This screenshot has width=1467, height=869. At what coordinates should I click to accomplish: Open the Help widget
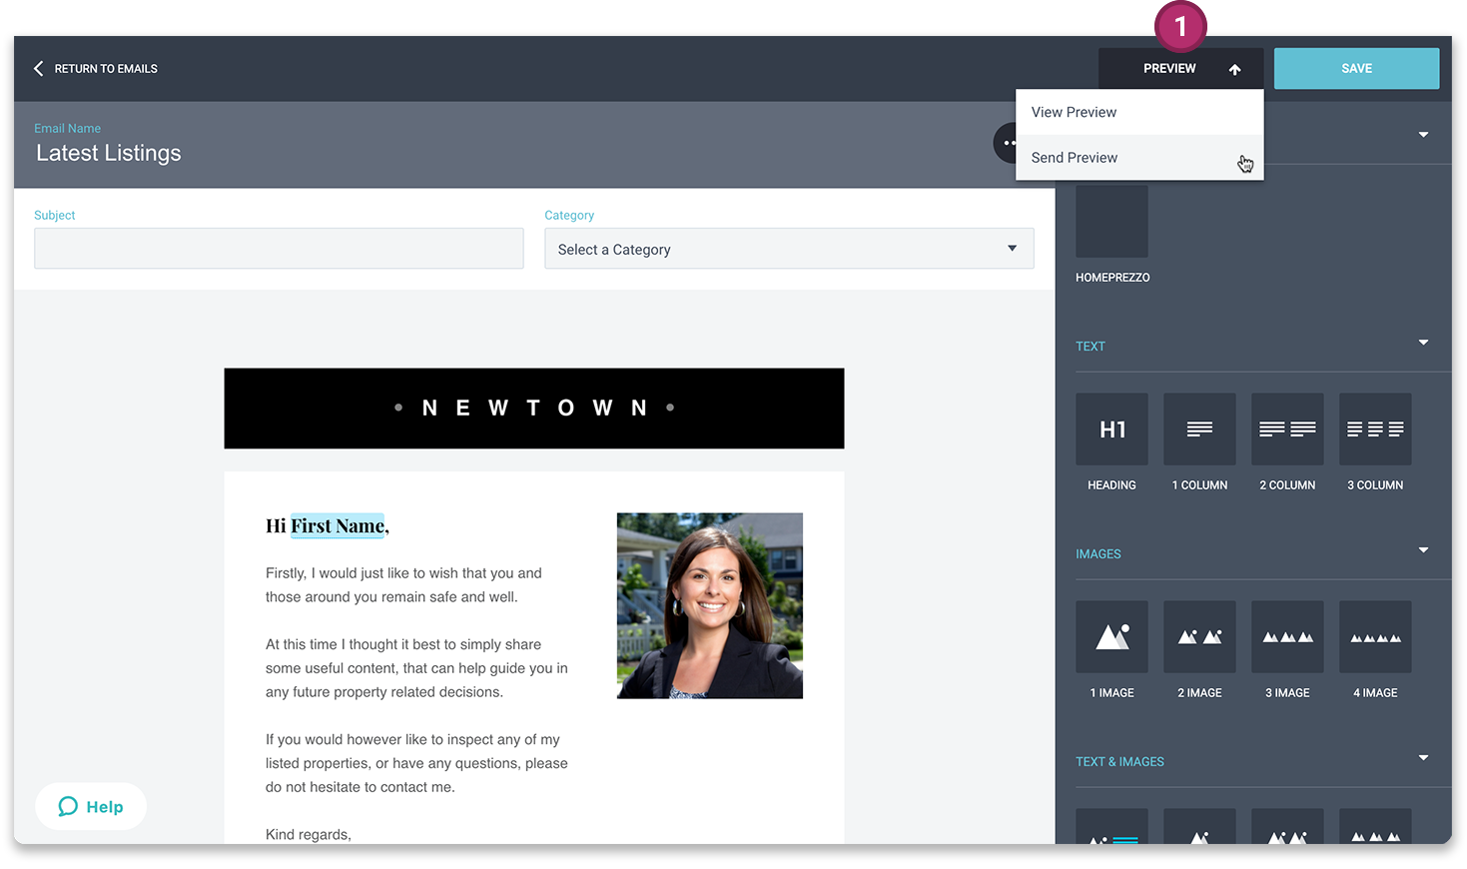91,806
